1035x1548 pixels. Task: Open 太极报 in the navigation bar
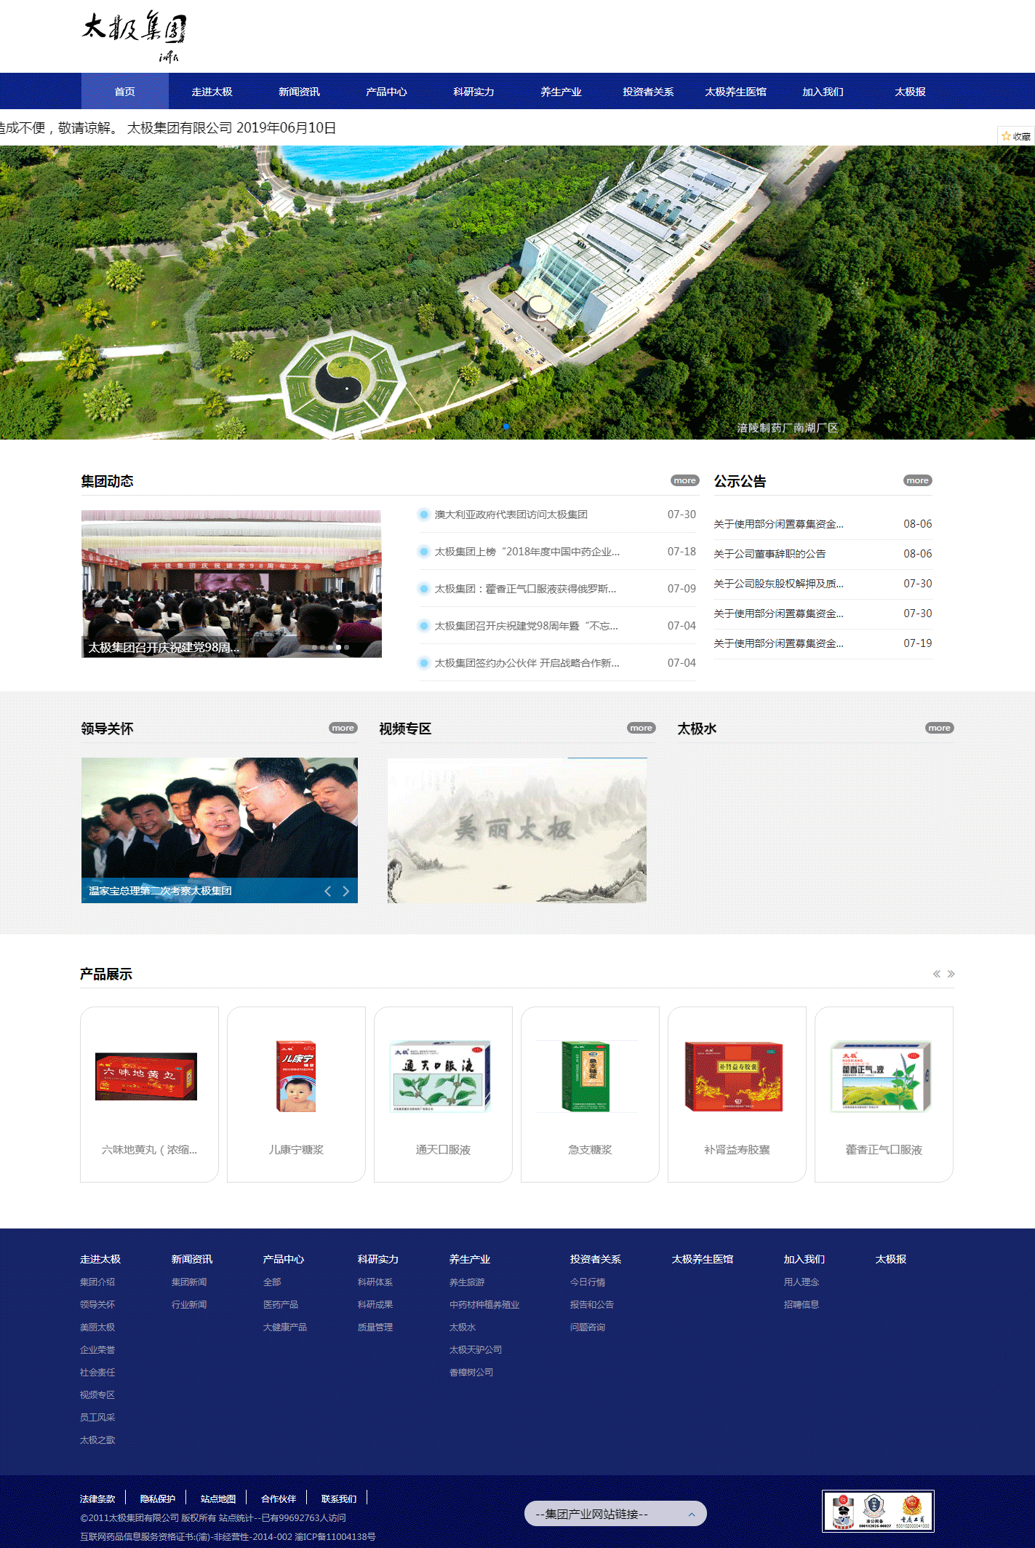pyautogui.click(x=910, y=92)
